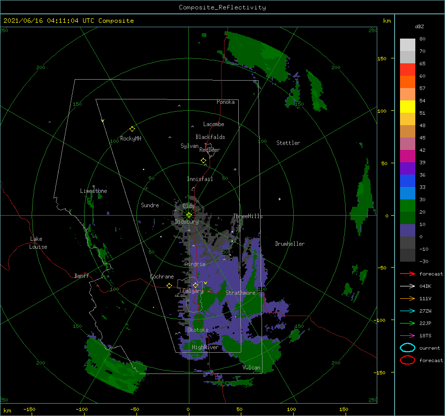Click the current legend label

[430, 348]
